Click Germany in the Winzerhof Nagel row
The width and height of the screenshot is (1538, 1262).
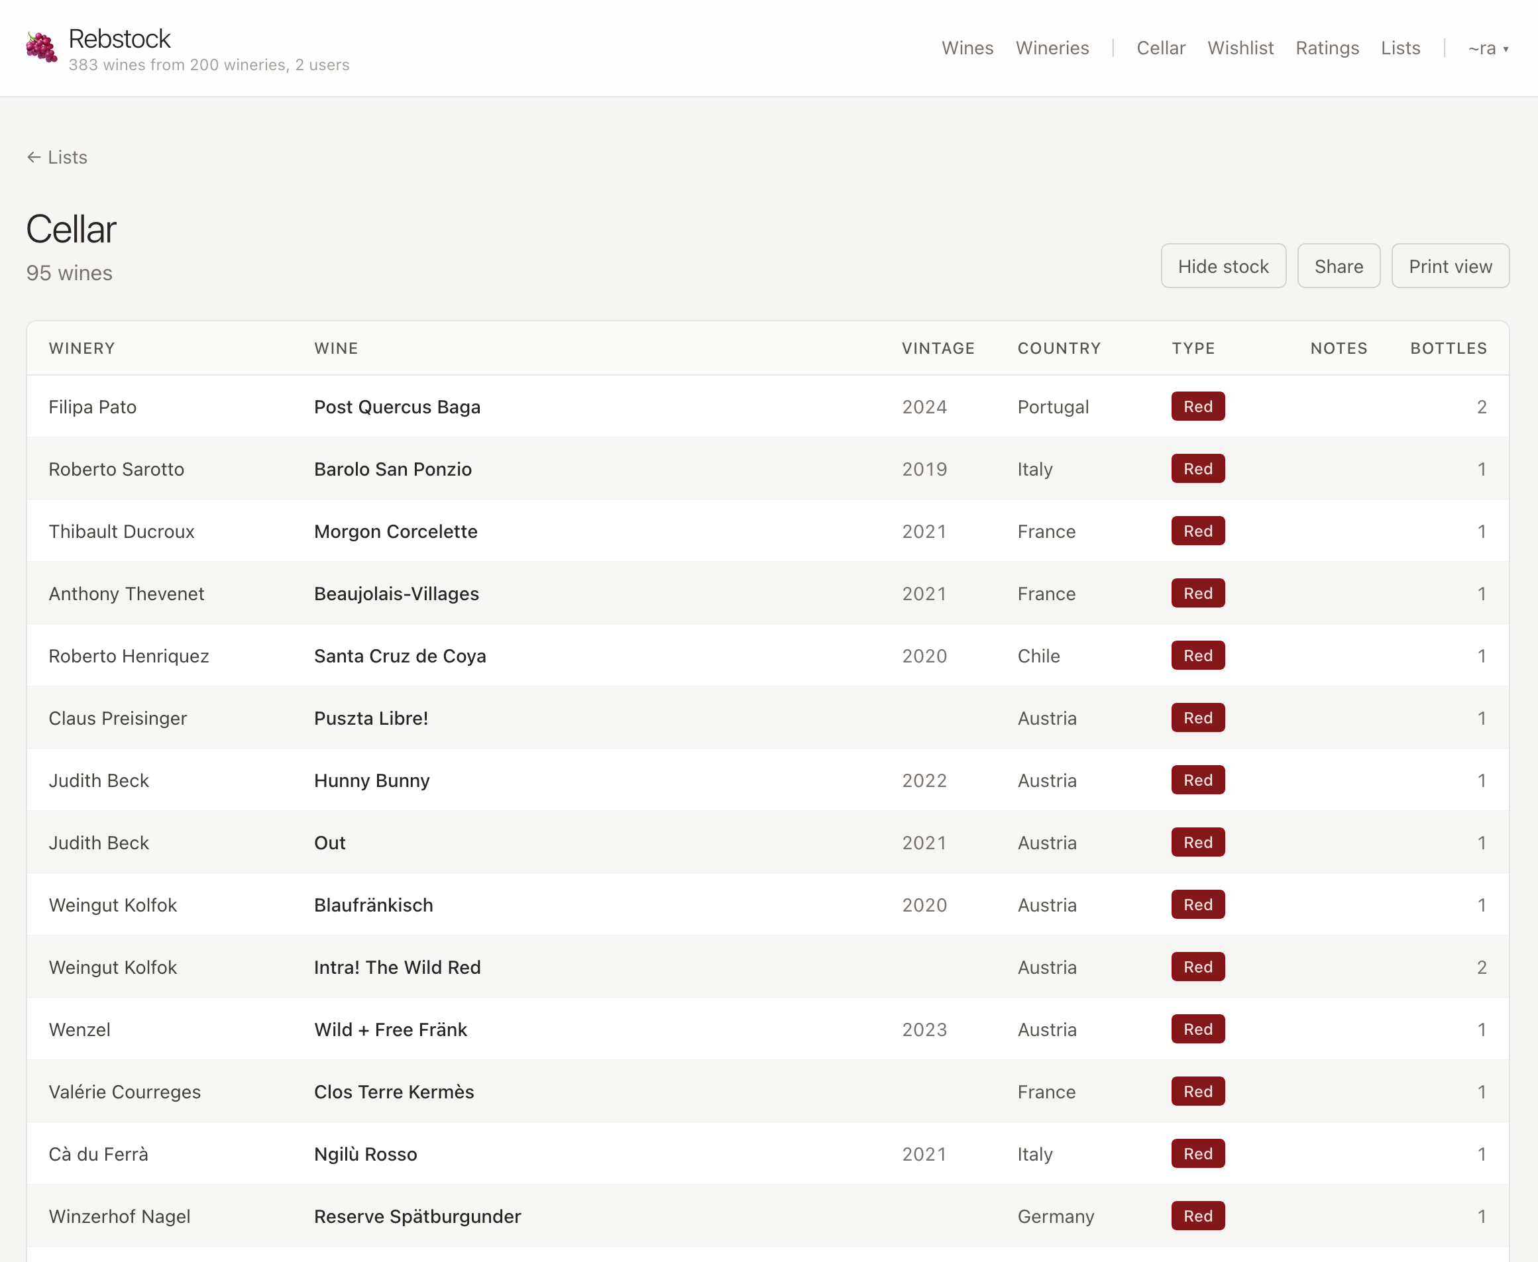coord(1055,1217)
